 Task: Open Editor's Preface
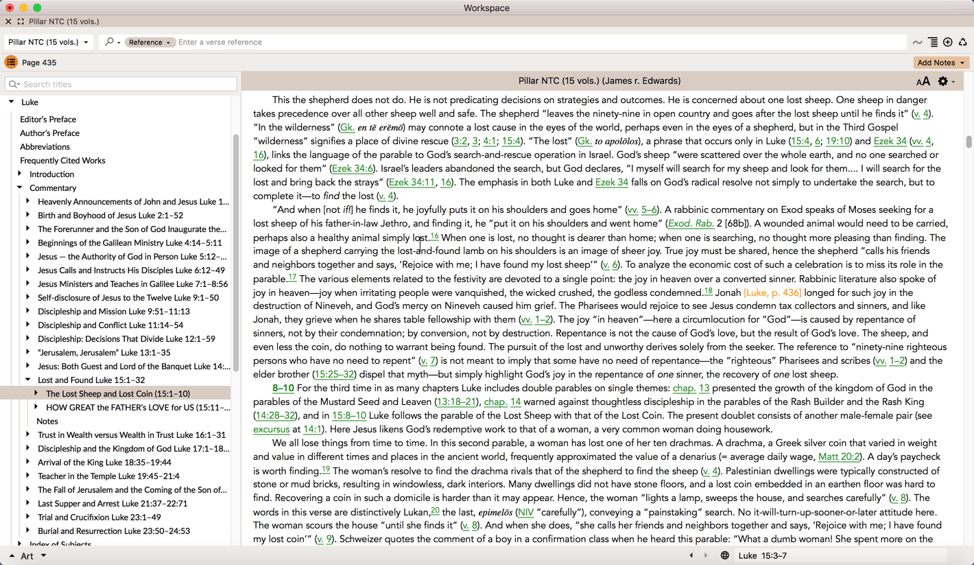(x=48, y=119)
